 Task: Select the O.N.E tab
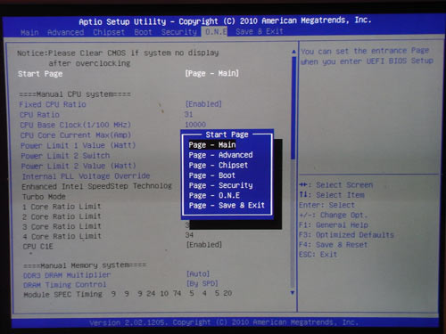click(216, 31)
